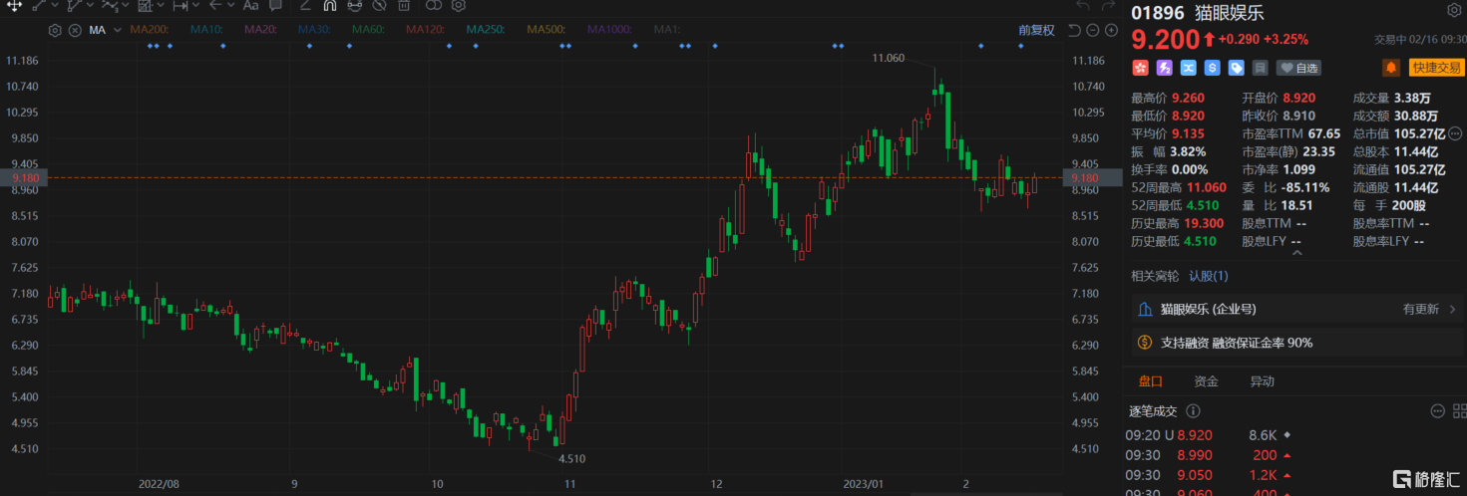Expand trend line tool options arrow
The width and height of the screenshot is (1467, 496).
click(55, 5)
